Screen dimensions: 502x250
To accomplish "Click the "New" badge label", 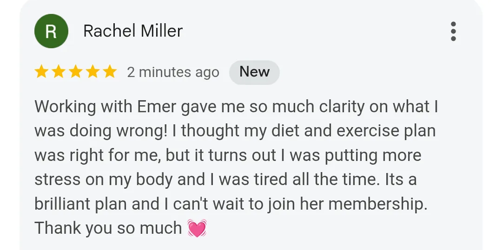I will pos(254,72).
